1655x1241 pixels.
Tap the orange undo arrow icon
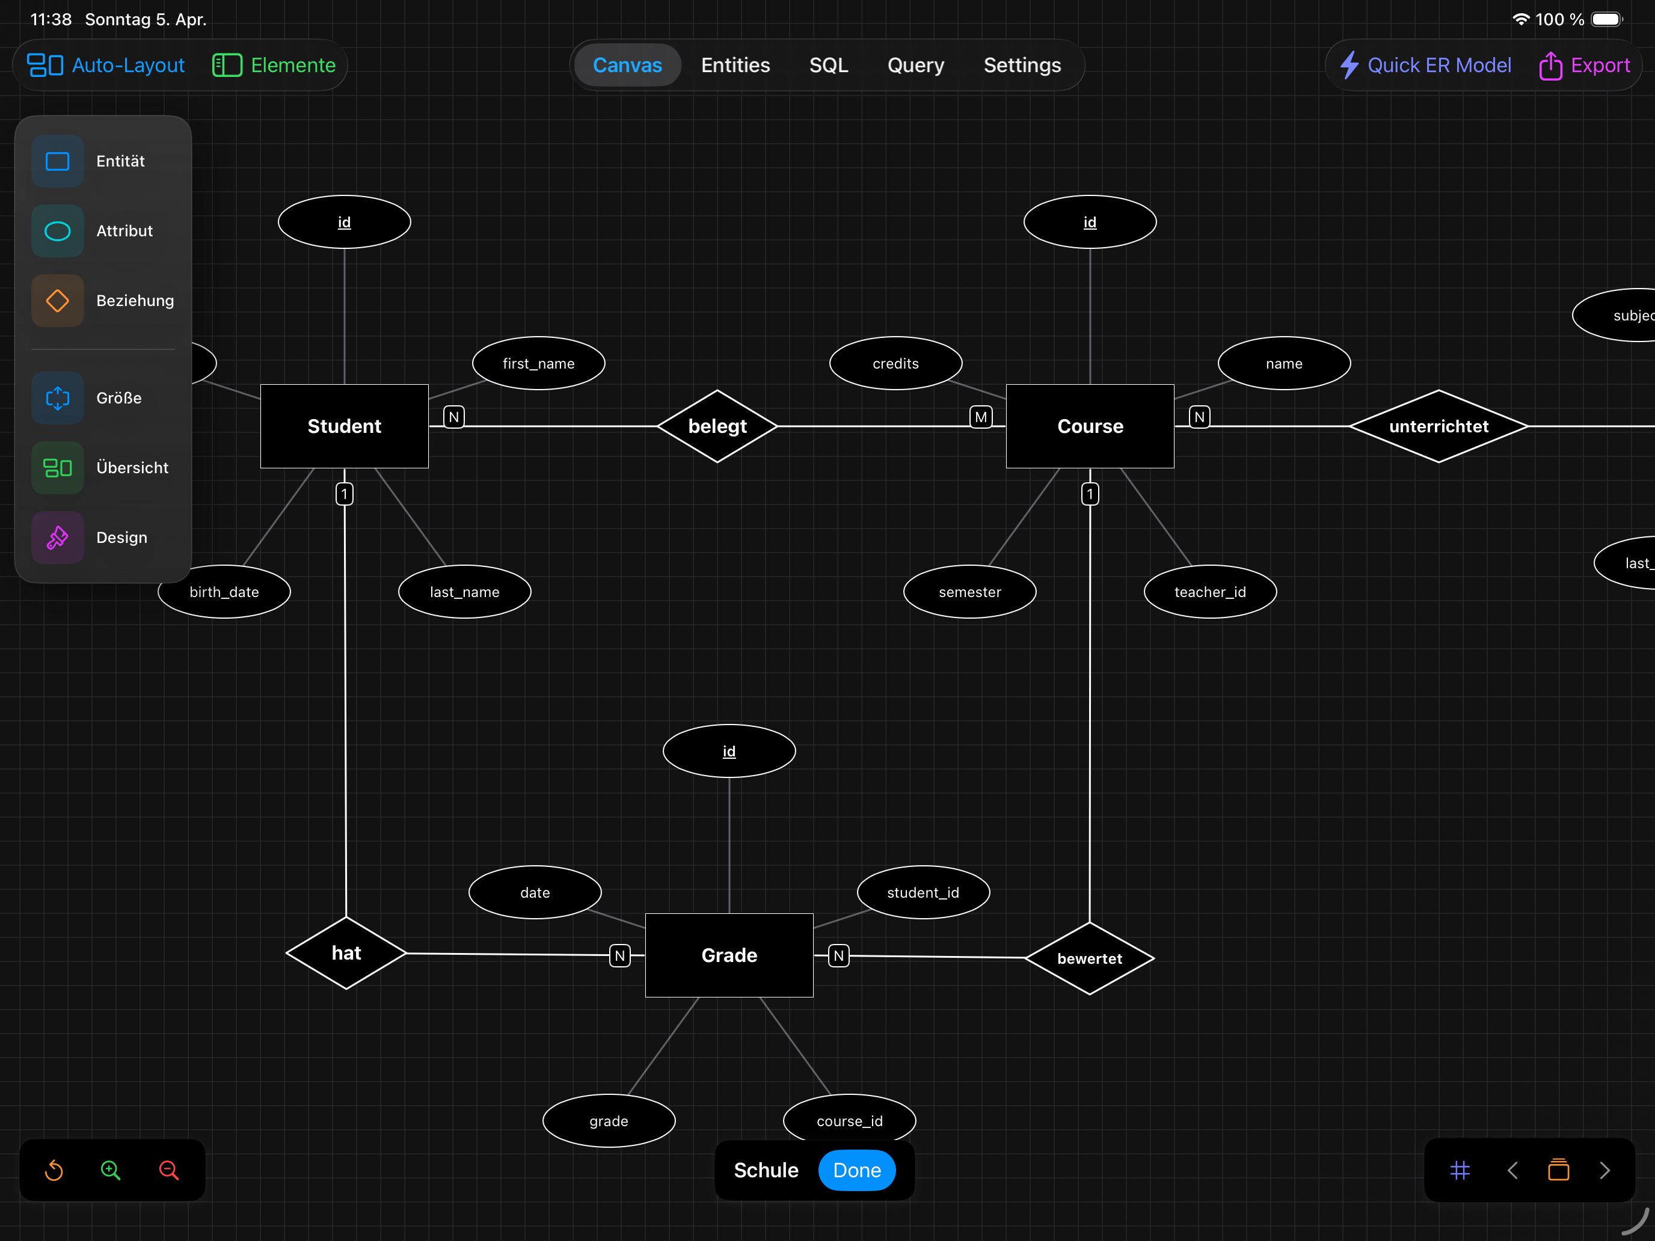(54, 1170)
